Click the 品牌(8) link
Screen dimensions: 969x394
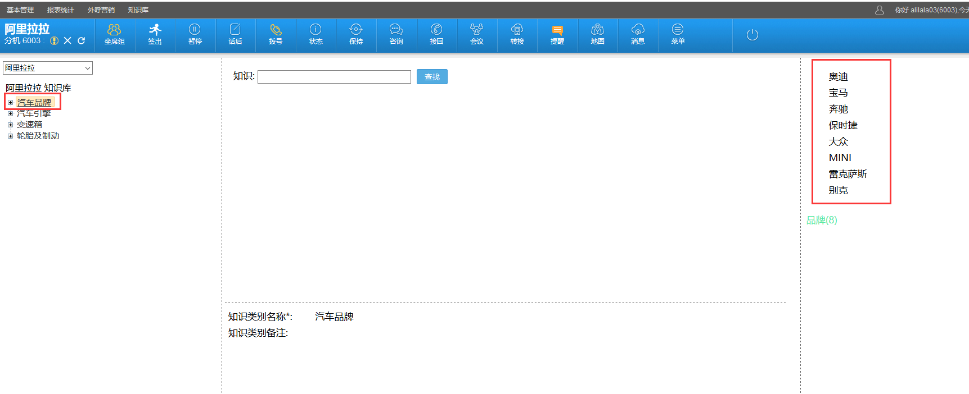pyautogui.click(x=822, y=220)
